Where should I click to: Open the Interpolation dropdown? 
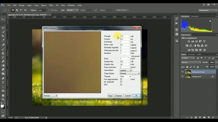click(x=126, y=70)
